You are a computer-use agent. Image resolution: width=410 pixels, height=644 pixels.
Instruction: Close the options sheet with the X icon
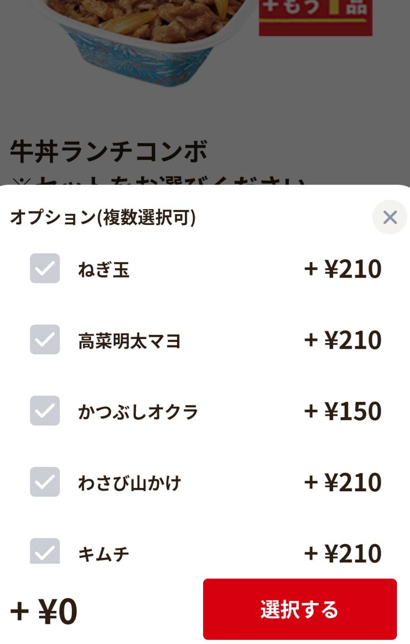(389, 217)
